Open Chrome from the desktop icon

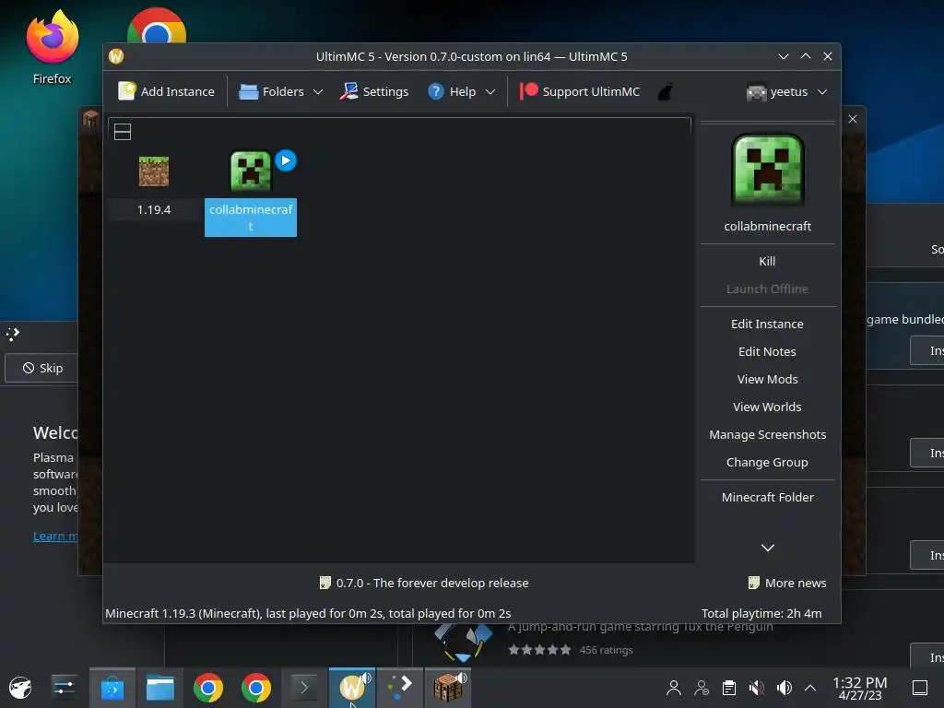pyautogui.click(x=157, y=26)
